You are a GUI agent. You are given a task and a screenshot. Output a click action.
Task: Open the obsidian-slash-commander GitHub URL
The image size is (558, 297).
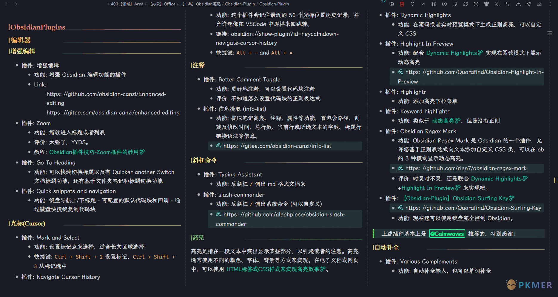pos(280,219)
